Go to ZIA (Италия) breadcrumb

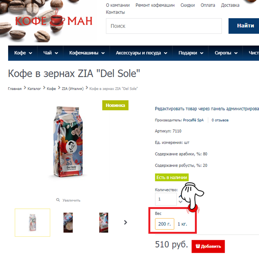(73, 88)
